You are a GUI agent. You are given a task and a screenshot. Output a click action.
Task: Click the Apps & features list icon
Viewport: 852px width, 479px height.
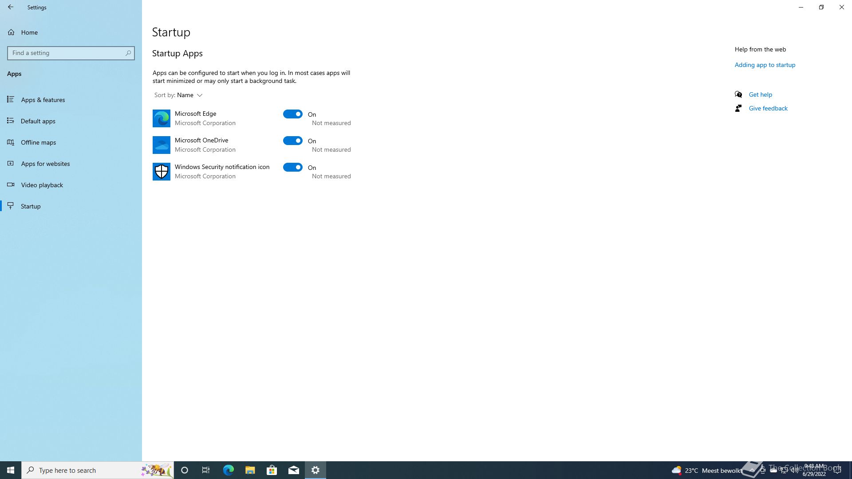click(x=11, y=99)
